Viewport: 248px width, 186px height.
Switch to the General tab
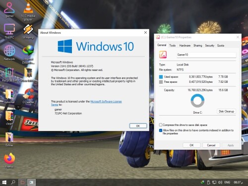pyautogui.click(x=162, y=45)
